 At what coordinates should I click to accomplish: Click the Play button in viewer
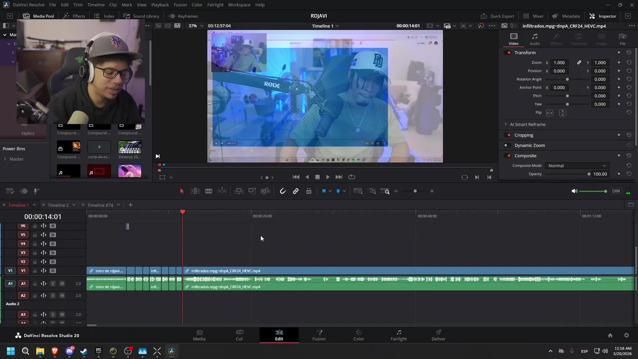pos(327,177)
